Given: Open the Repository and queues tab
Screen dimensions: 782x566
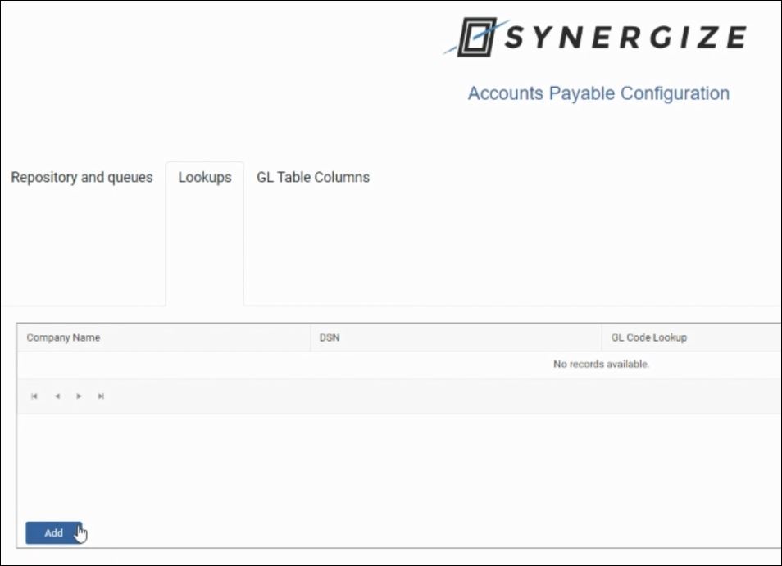Looking at the screenshot, I should (82, 178).
